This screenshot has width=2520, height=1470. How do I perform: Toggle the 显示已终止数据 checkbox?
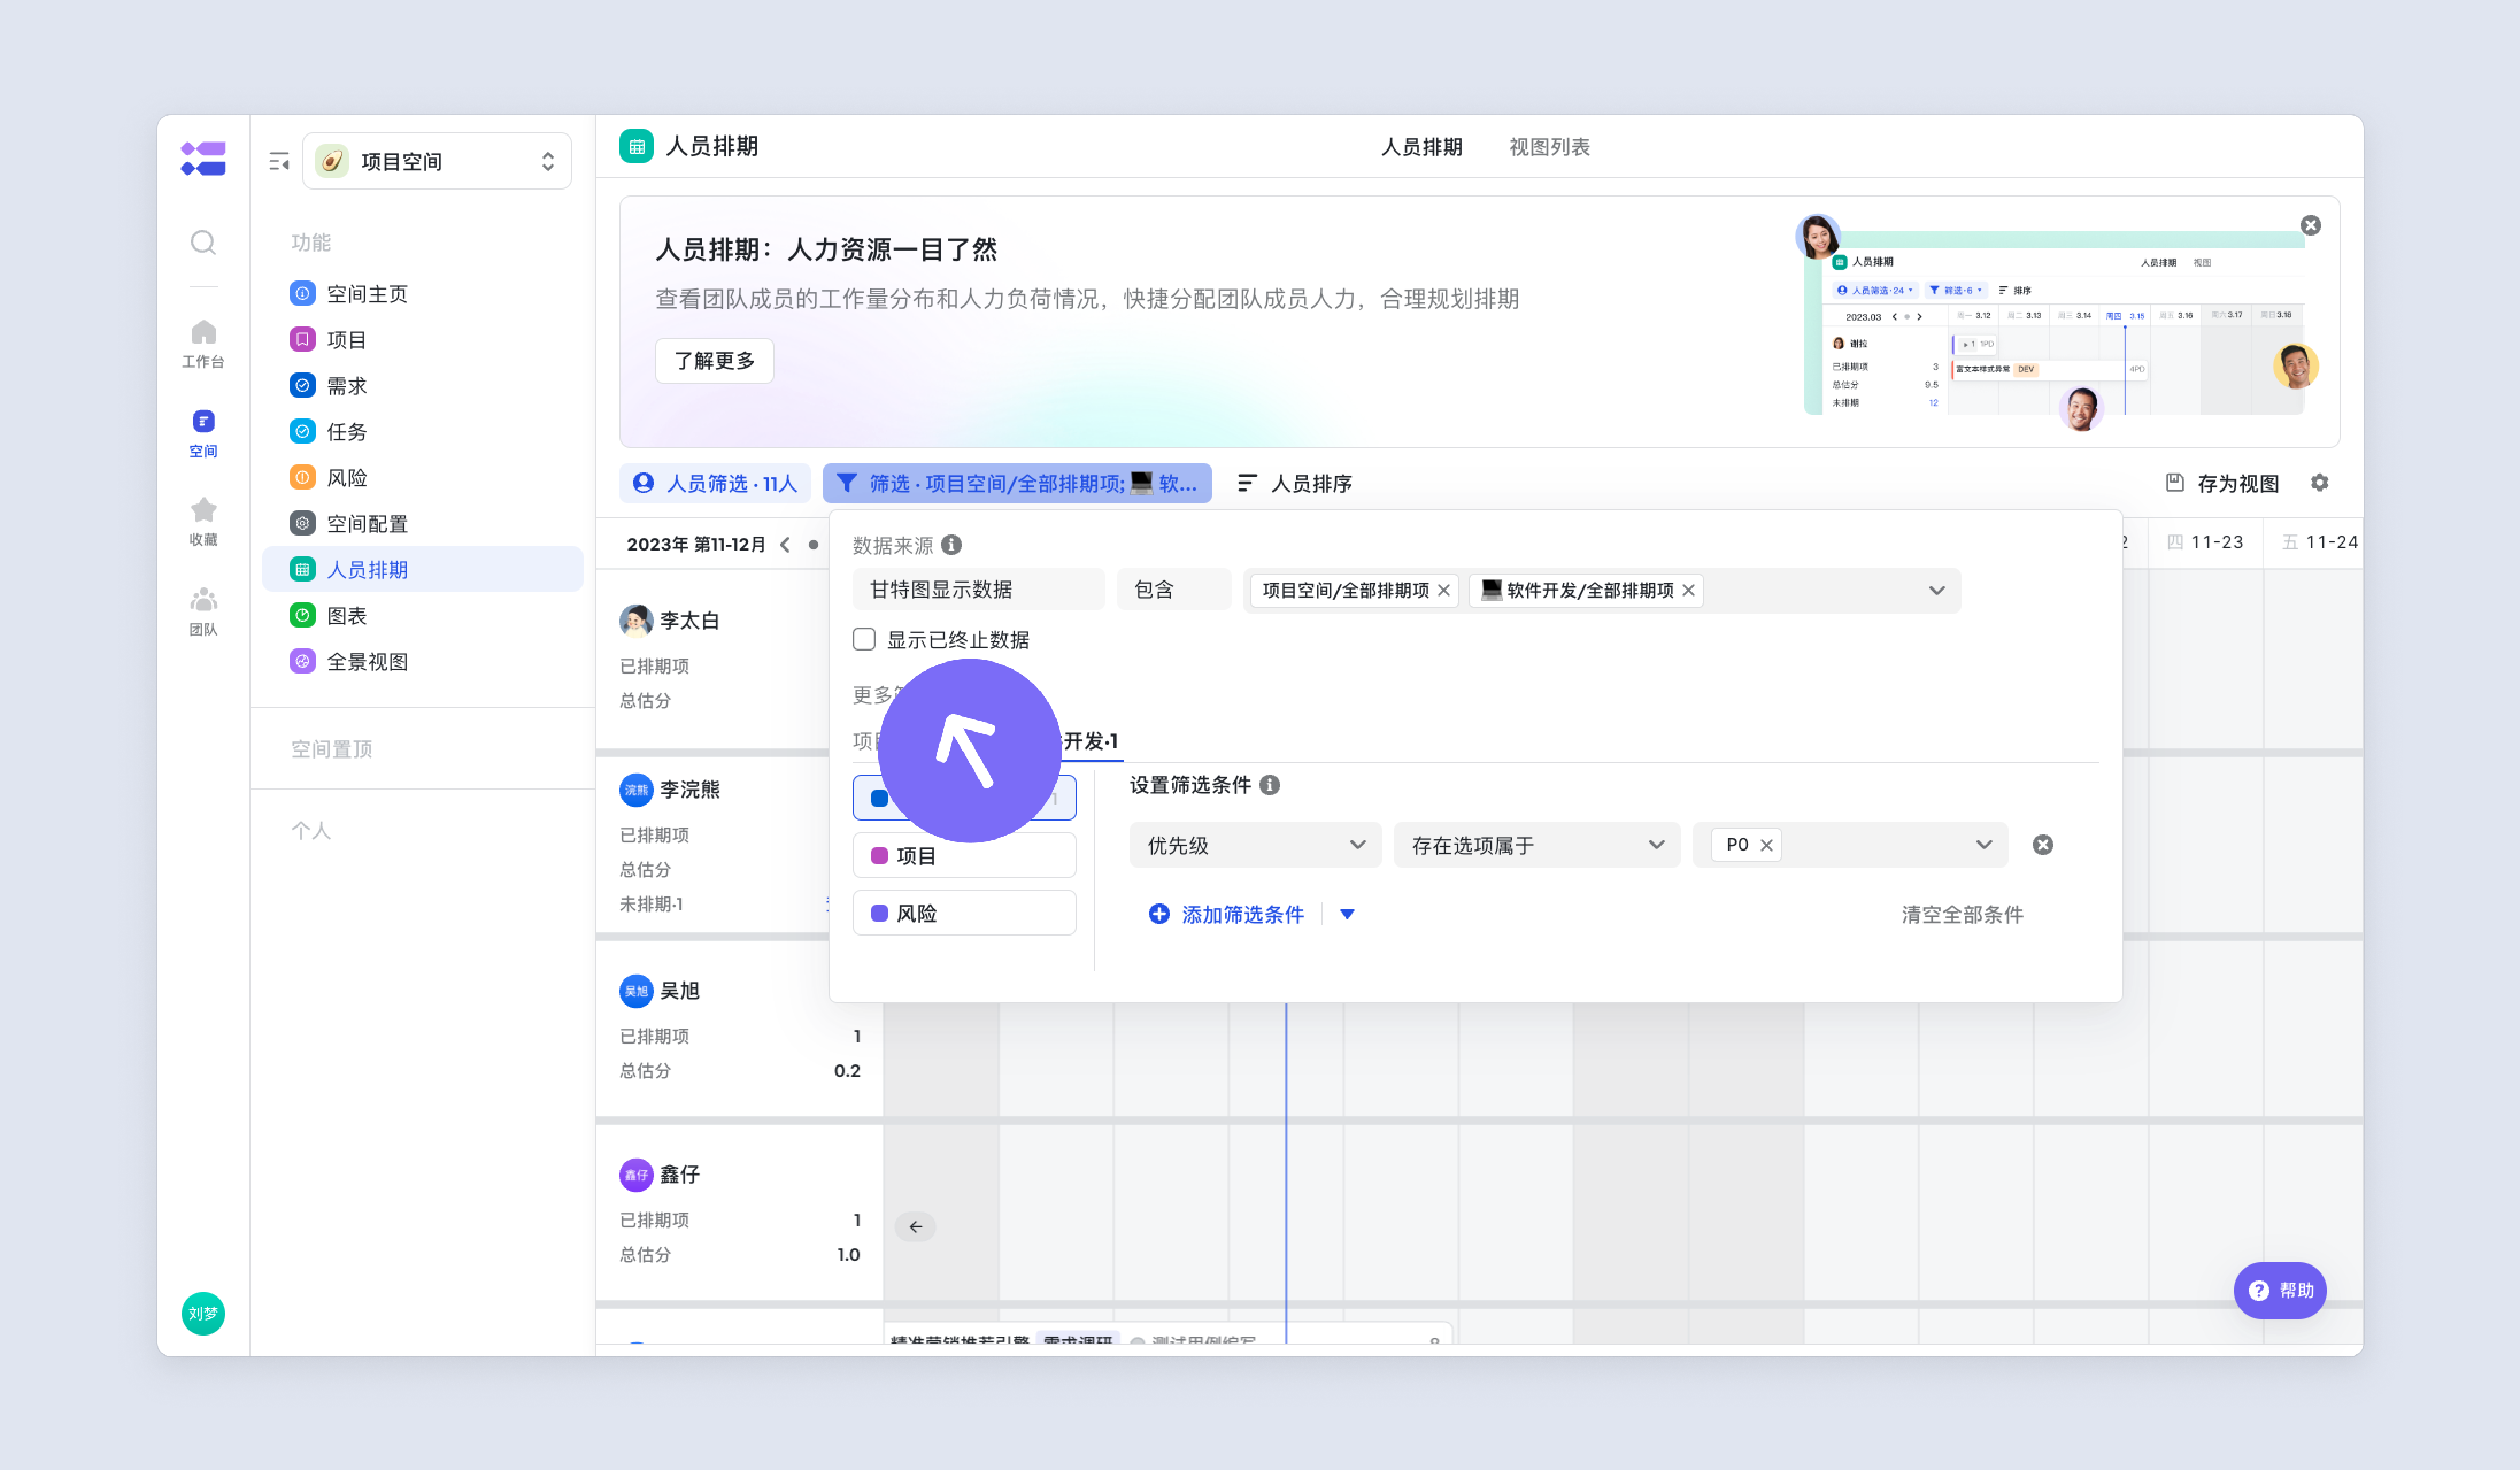(x=864, y=639)
